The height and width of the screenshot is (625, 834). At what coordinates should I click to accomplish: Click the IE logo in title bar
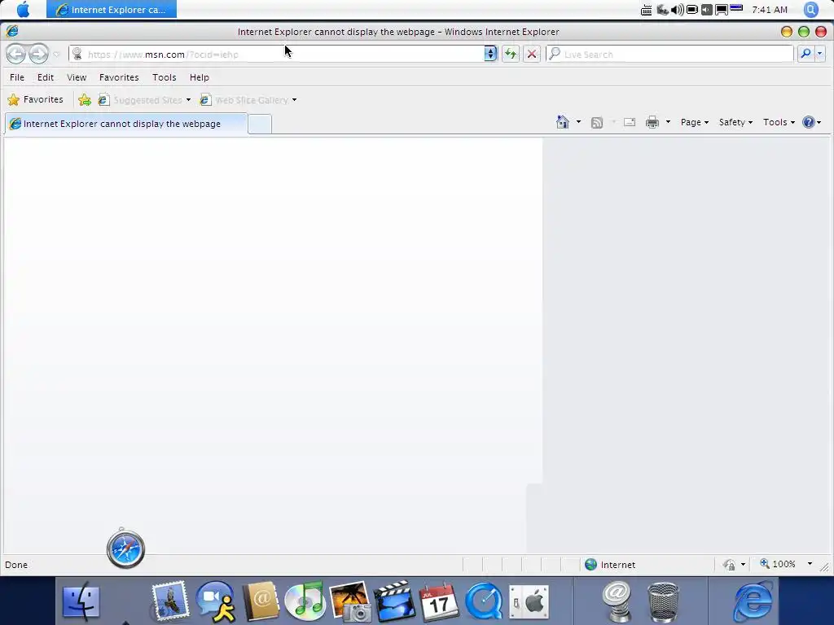click(12, 32)
